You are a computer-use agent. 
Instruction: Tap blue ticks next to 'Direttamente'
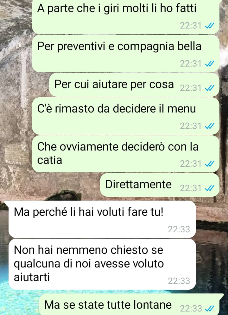pos(210,188)
